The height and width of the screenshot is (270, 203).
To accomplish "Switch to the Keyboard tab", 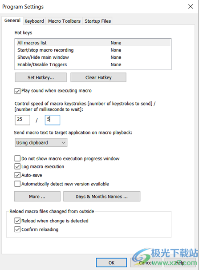I will [x=34, y=21].
